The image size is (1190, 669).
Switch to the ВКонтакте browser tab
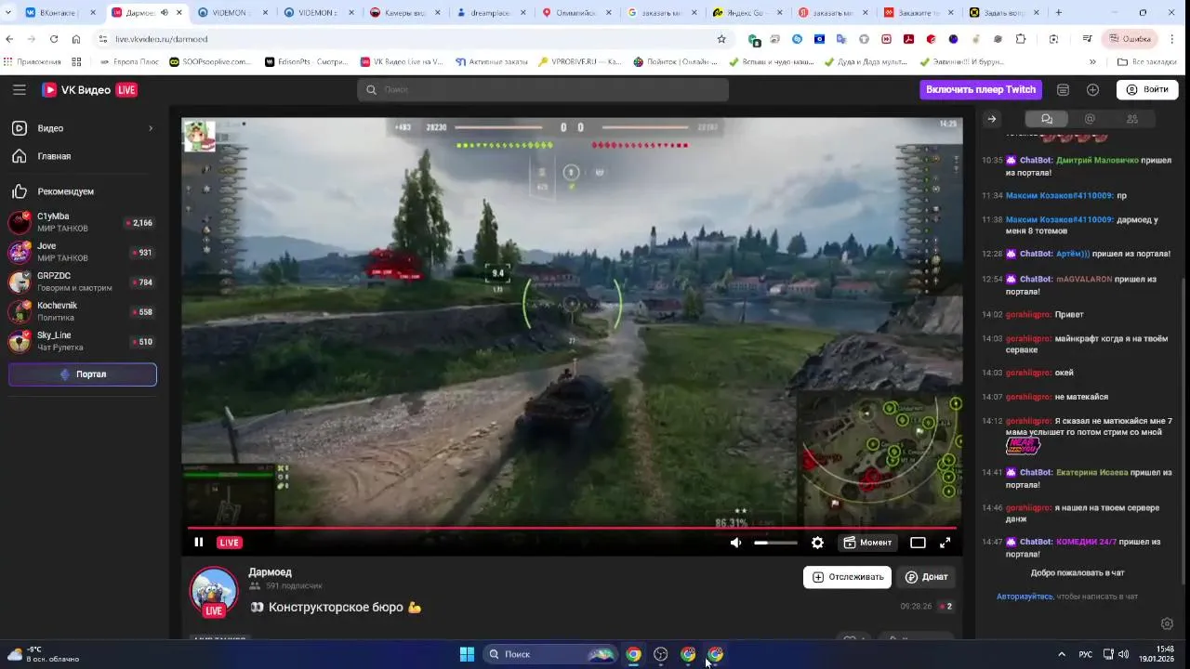tap(60, 13)
